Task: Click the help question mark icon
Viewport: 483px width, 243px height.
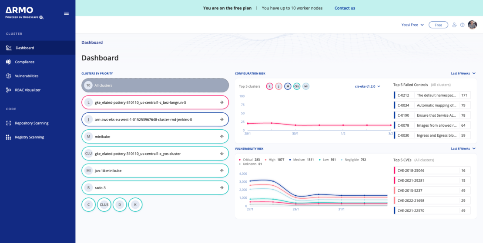Action: point(463,25)
